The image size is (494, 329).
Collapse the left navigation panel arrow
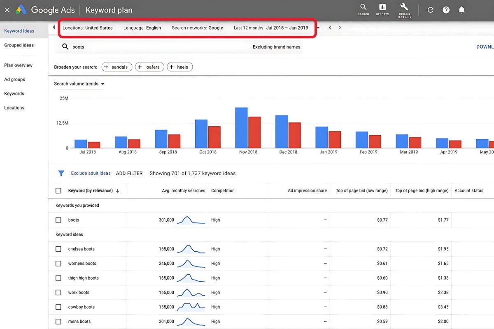click(x=54, y=28)
